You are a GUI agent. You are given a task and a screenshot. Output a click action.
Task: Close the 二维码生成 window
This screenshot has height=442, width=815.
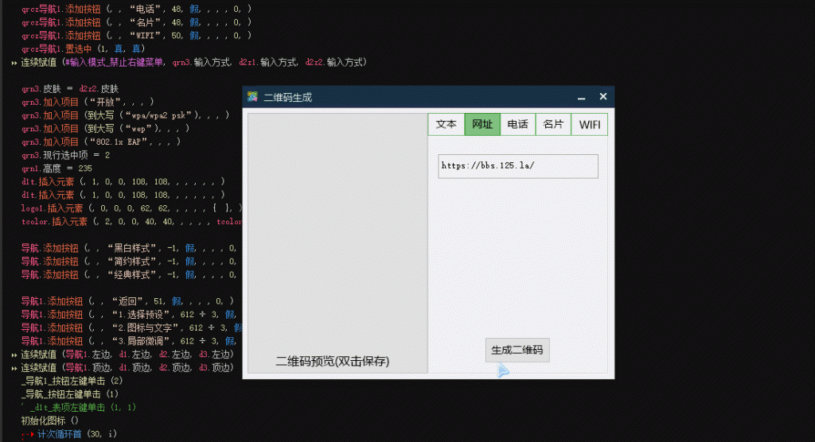tap(602, 97)
